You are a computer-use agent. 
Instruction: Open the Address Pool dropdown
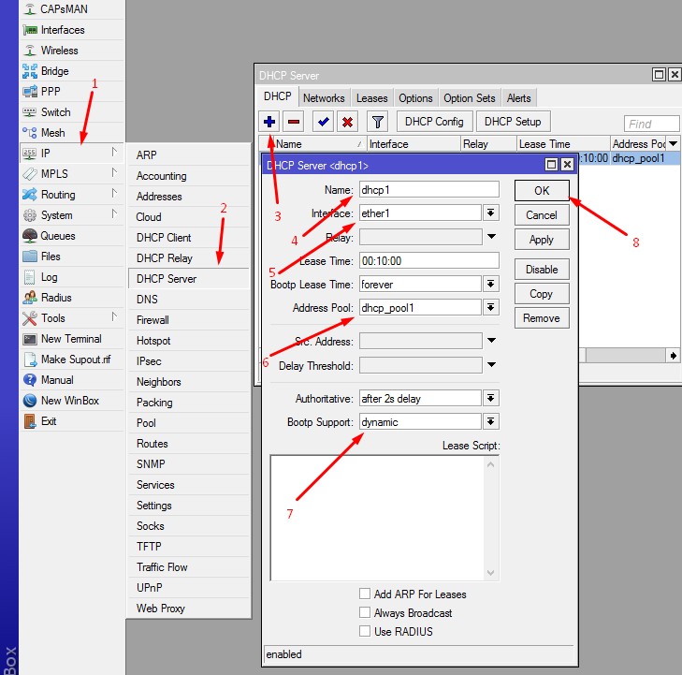491,308
